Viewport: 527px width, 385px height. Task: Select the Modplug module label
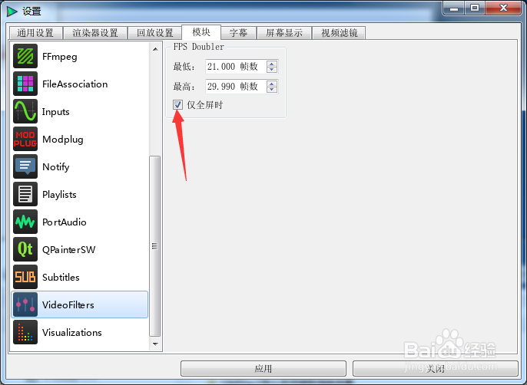click(62, 140)
